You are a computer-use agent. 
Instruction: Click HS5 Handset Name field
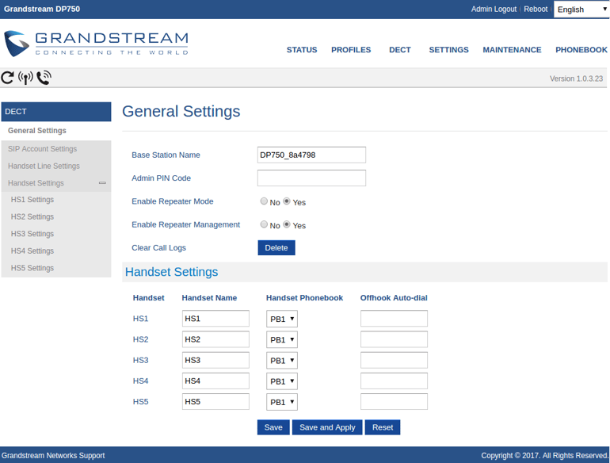(x=215, y=401)
